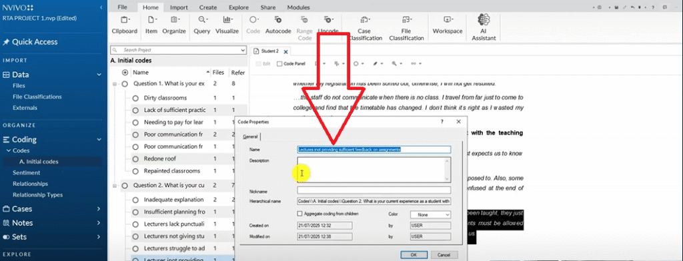Open the Clipboard ribbon group

125,25
